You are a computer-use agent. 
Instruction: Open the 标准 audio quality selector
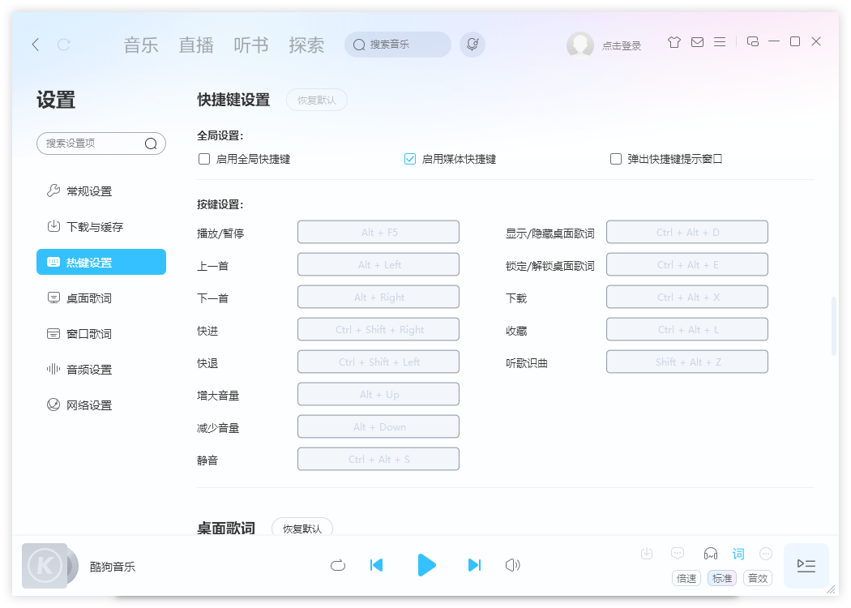(x=721, y=578)
